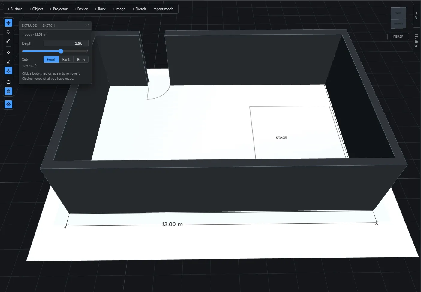421x292 pixels.
Task: Add a new Surface
Action: (x=15, y=9)
